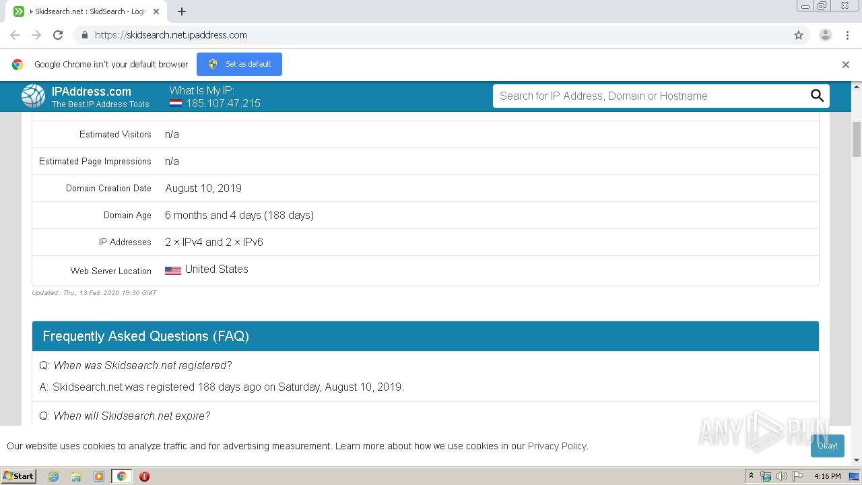Select the Domain Age value 6 months and 4 days

click(x=239, y=215)
